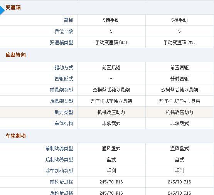The height and width of the screenshot is (195, 214).
Task: Select 前轮胎规格 245/70 R16 in 前置四驱 column
Action: click(179, 182)
